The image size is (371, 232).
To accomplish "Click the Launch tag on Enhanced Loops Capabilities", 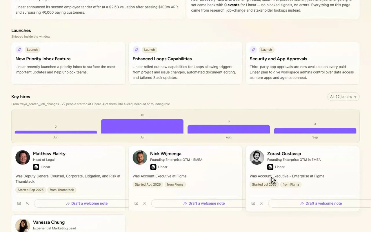I will (149, 50).
